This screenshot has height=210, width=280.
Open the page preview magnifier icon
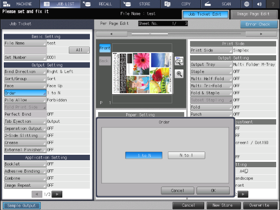179,61
